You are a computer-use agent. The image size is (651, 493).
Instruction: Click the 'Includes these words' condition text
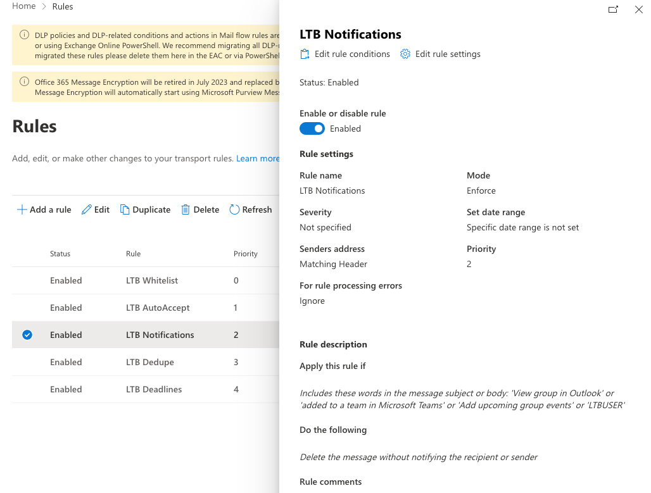click(x=462, y=399)
